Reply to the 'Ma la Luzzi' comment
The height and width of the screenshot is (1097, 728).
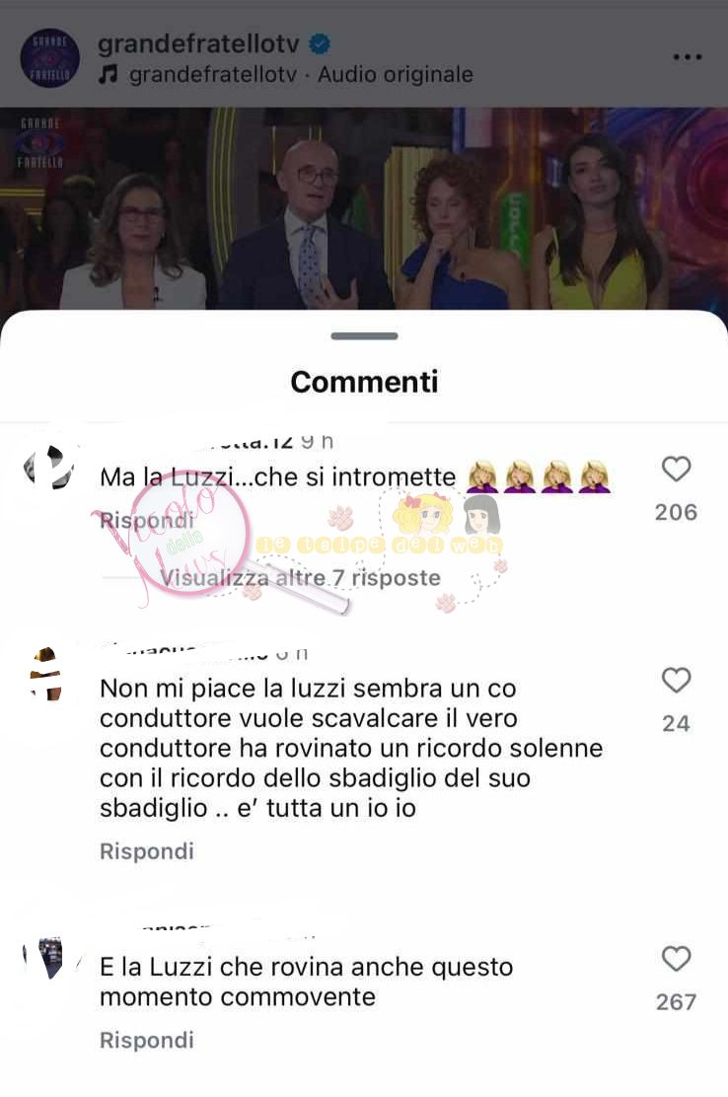[147, 521]
